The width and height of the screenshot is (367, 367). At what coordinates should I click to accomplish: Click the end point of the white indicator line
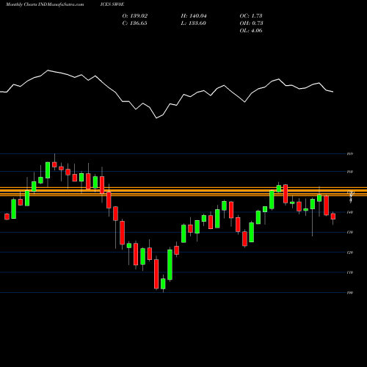point(333,92)
